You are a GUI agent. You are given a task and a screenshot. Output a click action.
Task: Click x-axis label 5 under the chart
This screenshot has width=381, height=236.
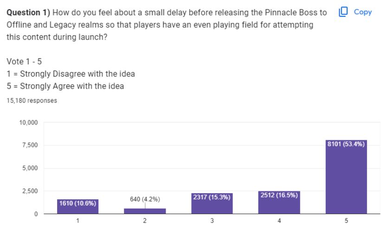tap(346, 221)
